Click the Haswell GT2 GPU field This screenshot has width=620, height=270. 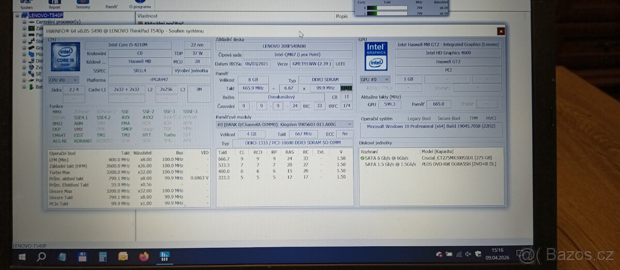click(448, 61)
